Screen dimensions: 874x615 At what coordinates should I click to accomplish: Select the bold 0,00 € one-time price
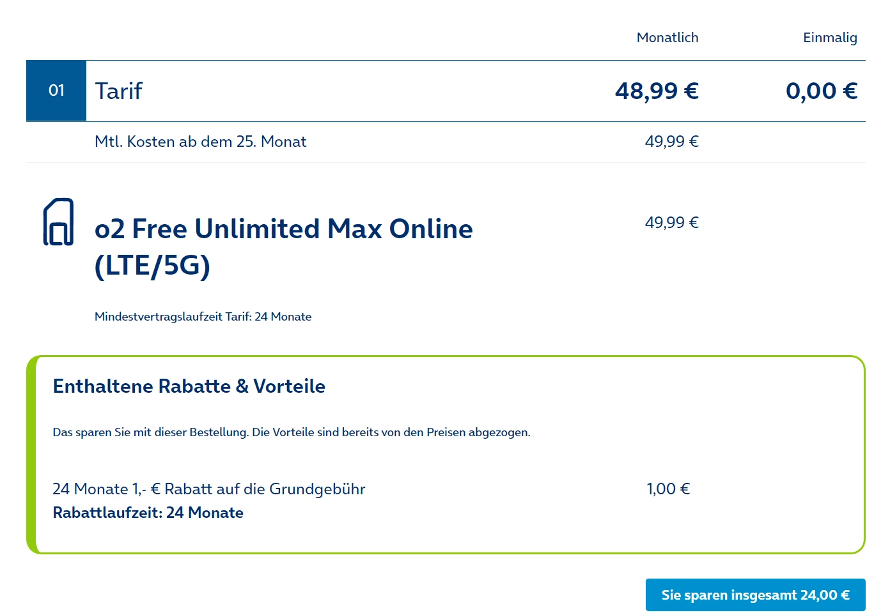coord(821,91)
